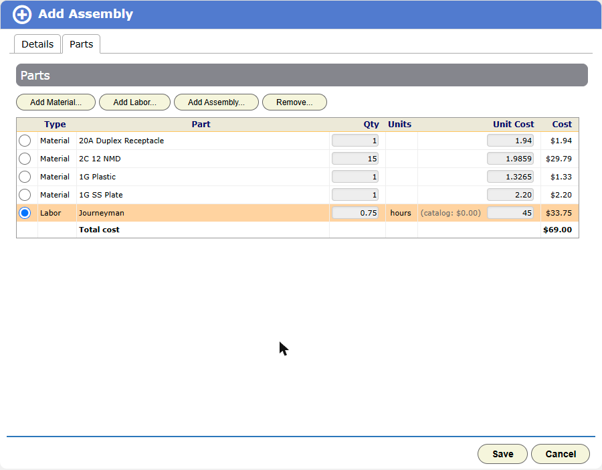602x470 pixels.
Task: Select the Parts tab
Action: point(81,44)
